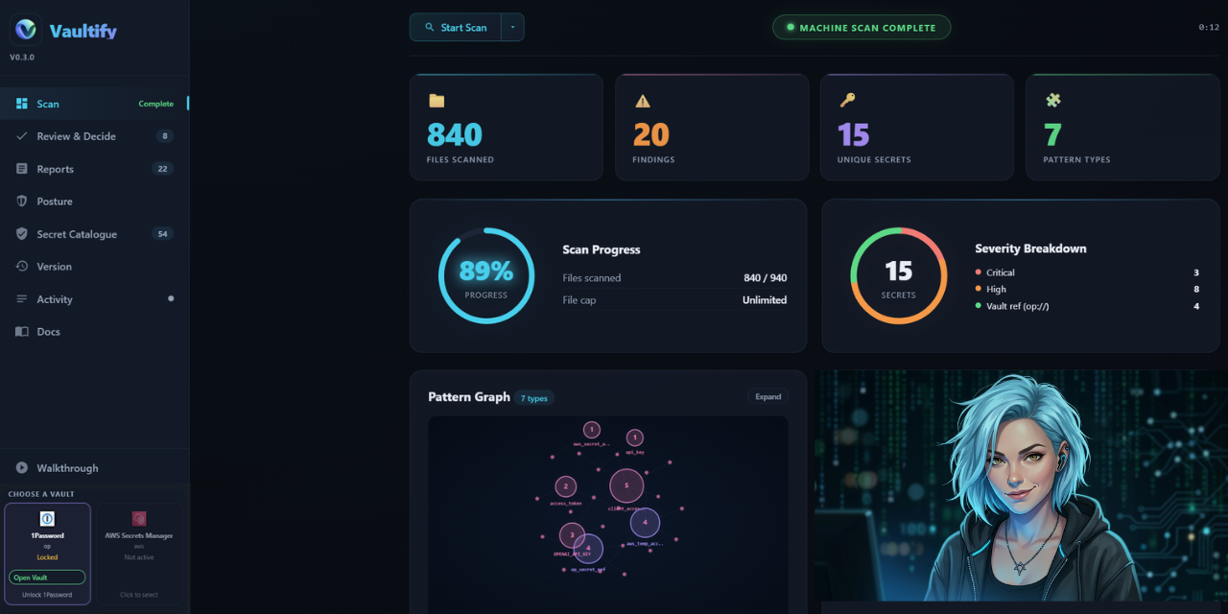Click the AWS Secrets Manager logo icon

click(x=139, y=518)
